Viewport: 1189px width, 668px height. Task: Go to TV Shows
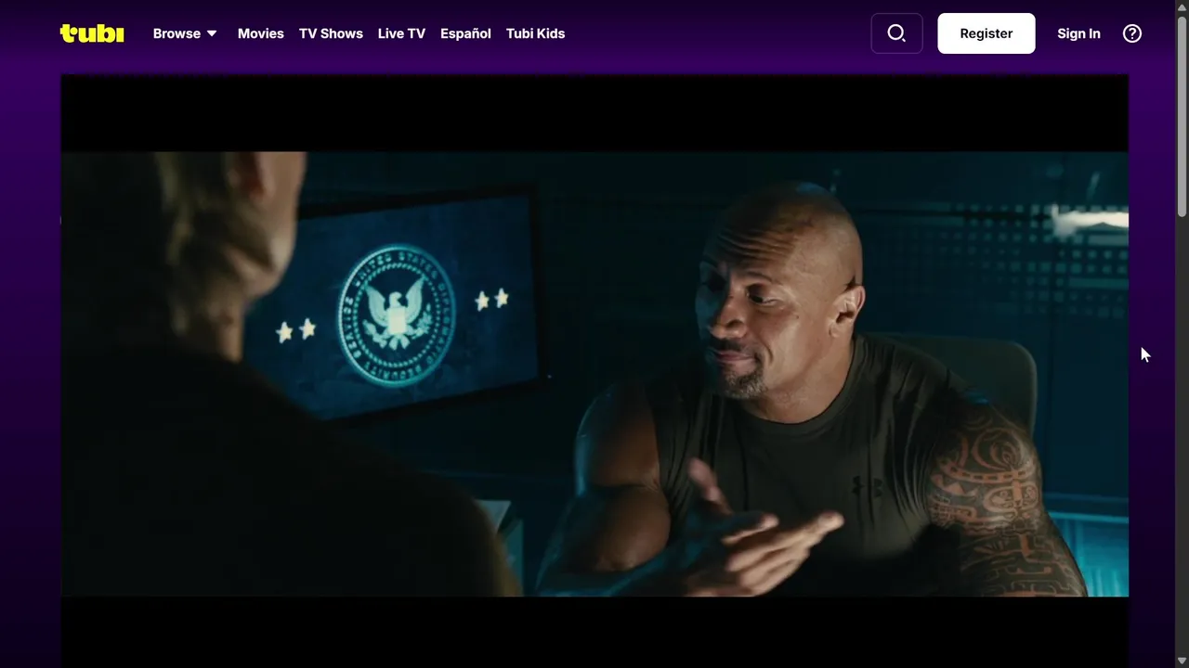click(331, 33)
